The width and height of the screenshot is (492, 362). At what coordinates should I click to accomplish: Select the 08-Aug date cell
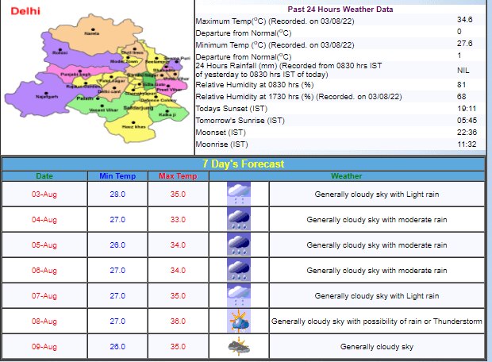pyautogui.click(x=44, y=322)
